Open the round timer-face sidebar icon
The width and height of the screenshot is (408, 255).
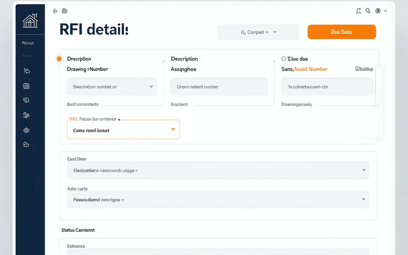click(26, 130)
